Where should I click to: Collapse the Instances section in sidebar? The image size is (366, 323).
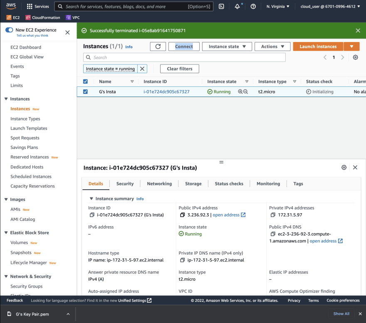[x=6, y=99]
